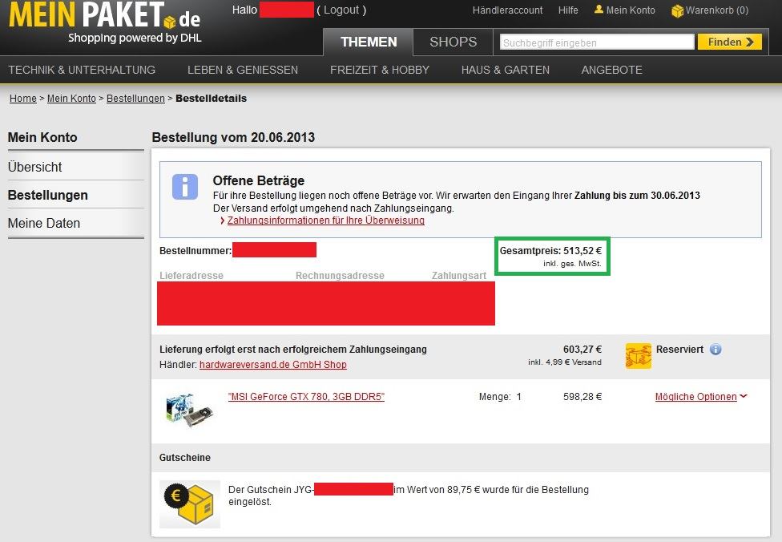Click the info icon next to Reserviert

click(715, 350)
